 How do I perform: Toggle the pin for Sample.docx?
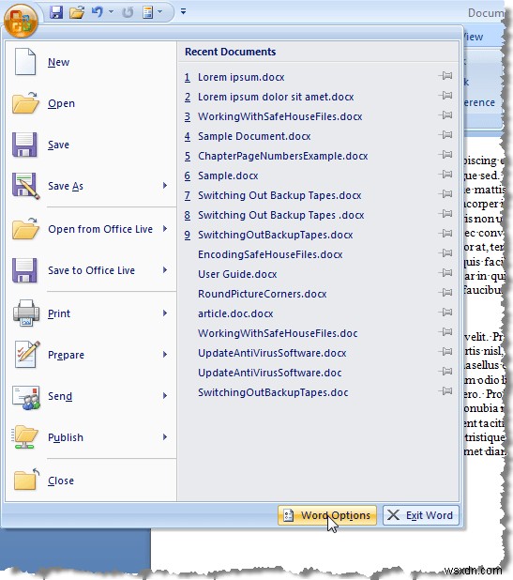coord(445,175)
